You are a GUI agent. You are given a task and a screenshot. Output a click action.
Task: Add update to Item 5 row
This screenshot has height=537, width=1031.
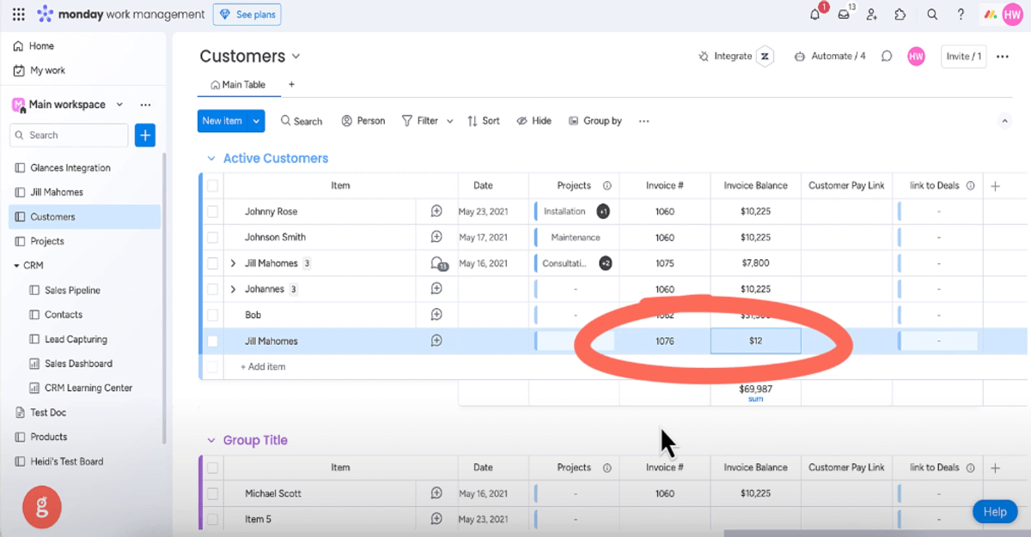[x=436, y=519]
